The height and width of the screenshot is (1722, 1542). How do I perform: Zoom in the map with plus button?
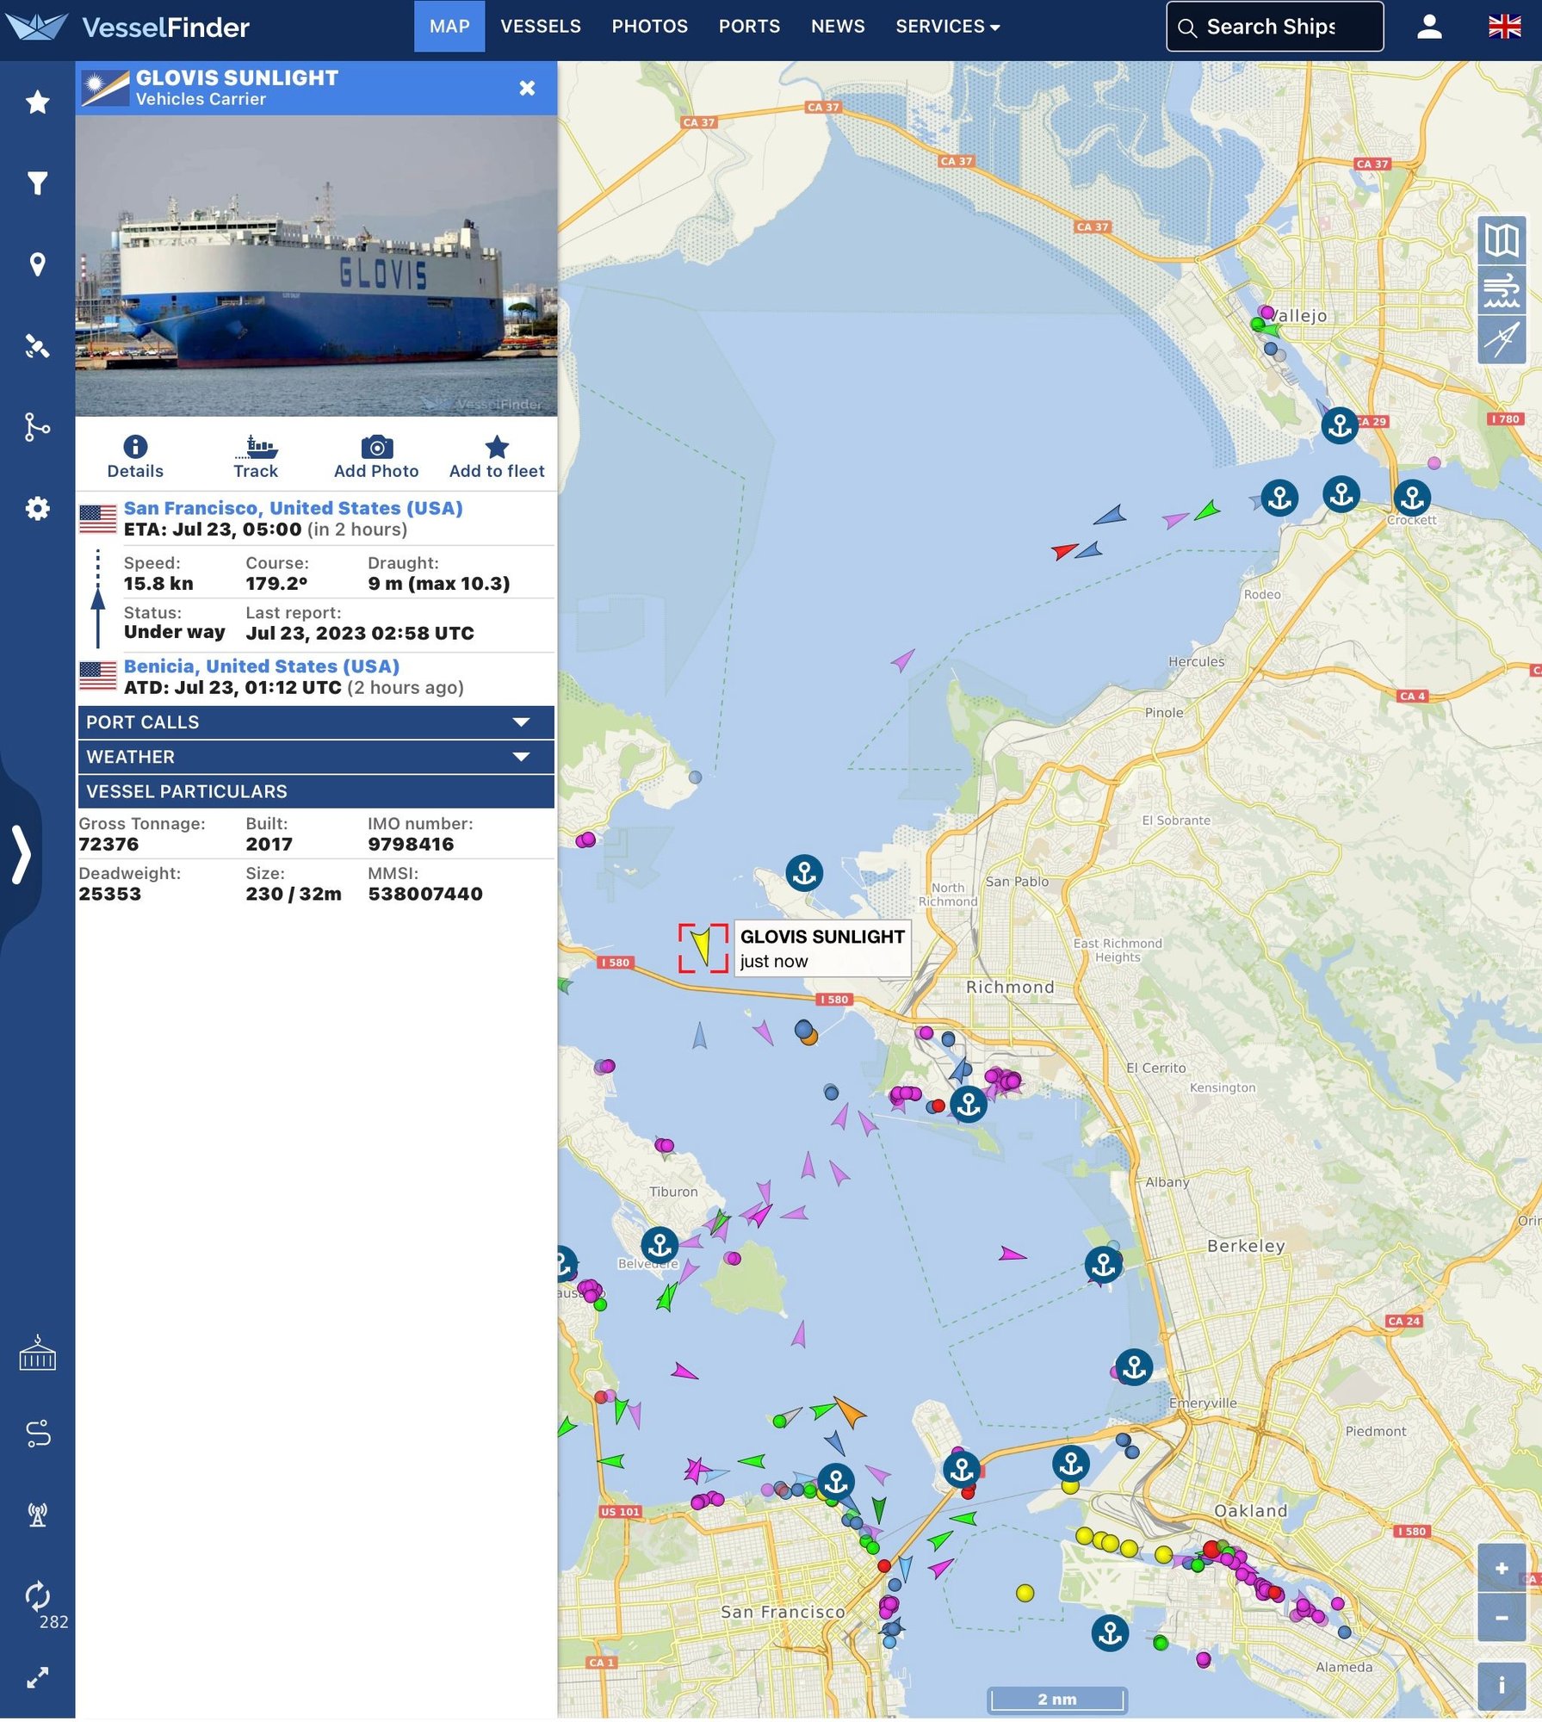pyautogui.click(x=1501, y=1568)
